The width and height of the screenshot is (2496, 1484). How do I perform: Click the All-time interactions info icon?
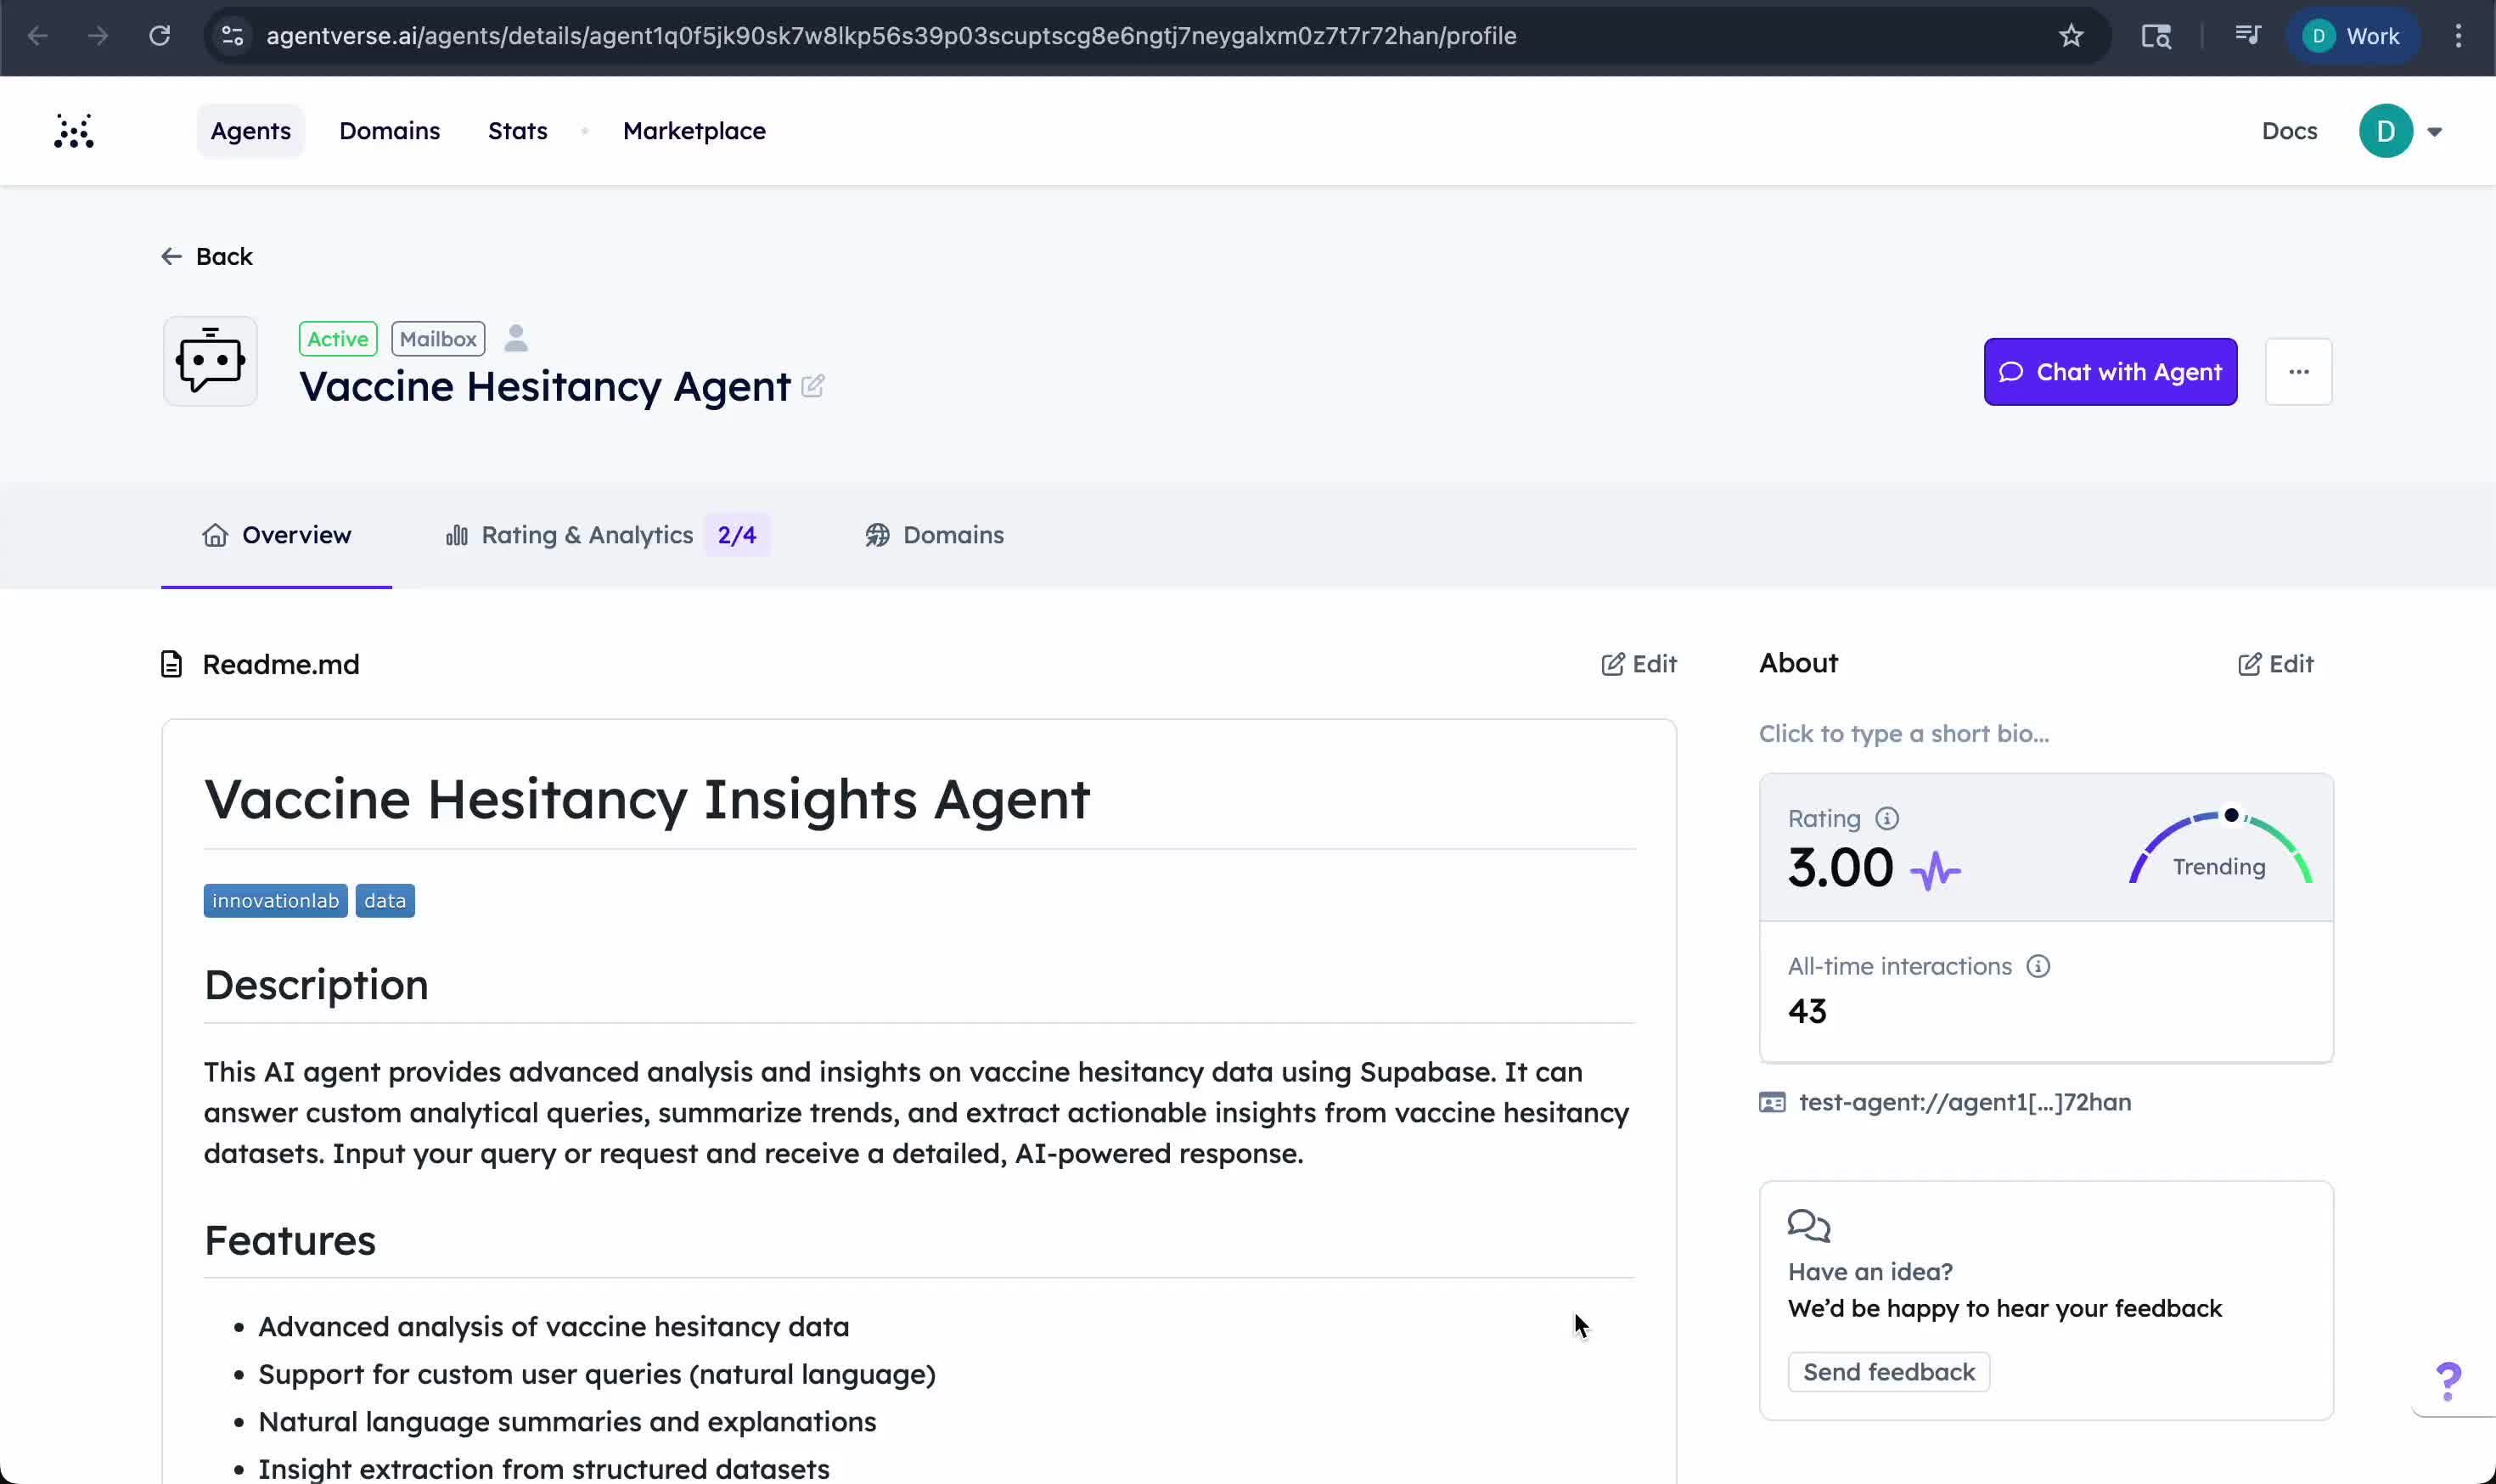coord(2039,966)
